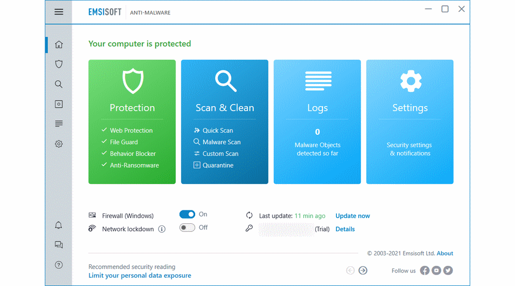515x286 pixels.
Task: Click Update now link
Action: click(x=353, y=216)
